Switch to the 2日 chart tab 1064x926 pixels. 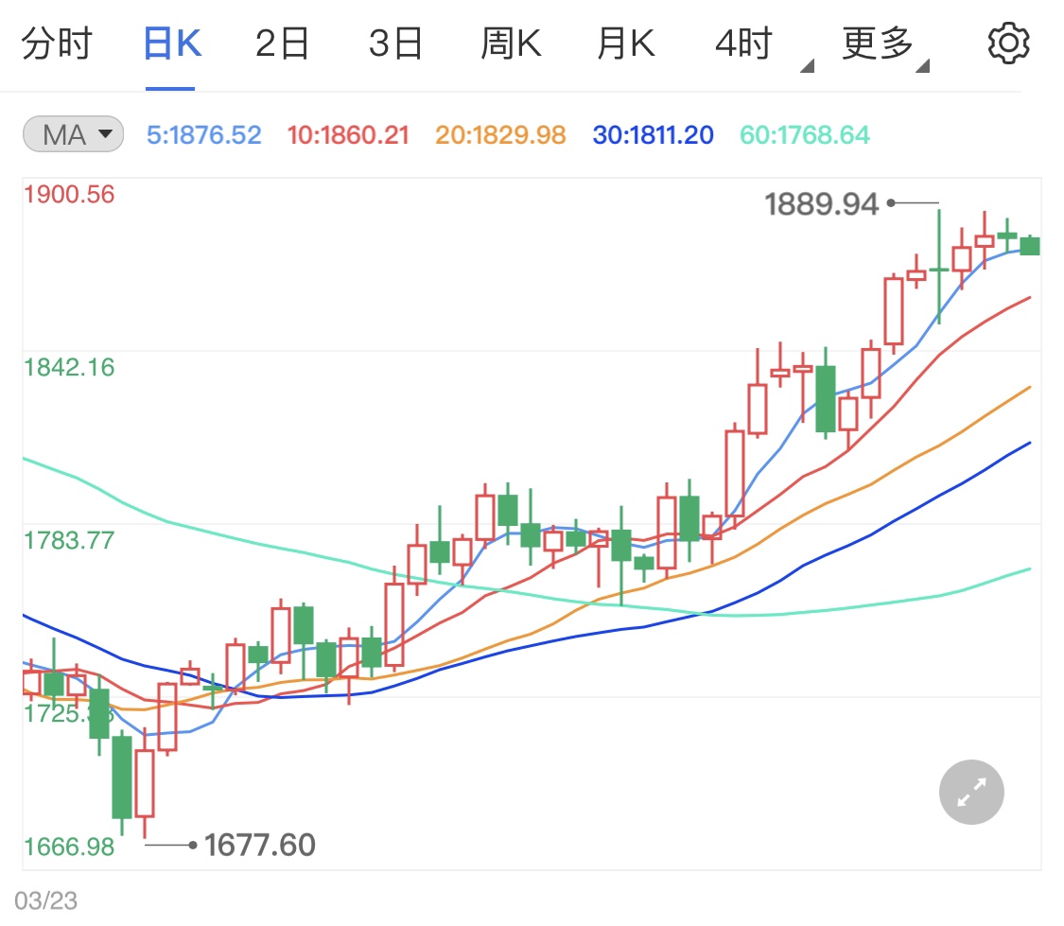[283, 44]
